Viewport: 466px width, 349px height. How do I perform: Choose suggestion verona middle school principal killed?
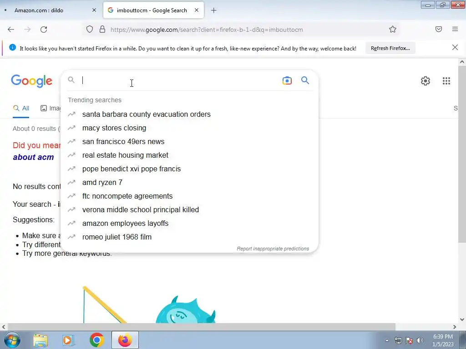tap(189, 210)
